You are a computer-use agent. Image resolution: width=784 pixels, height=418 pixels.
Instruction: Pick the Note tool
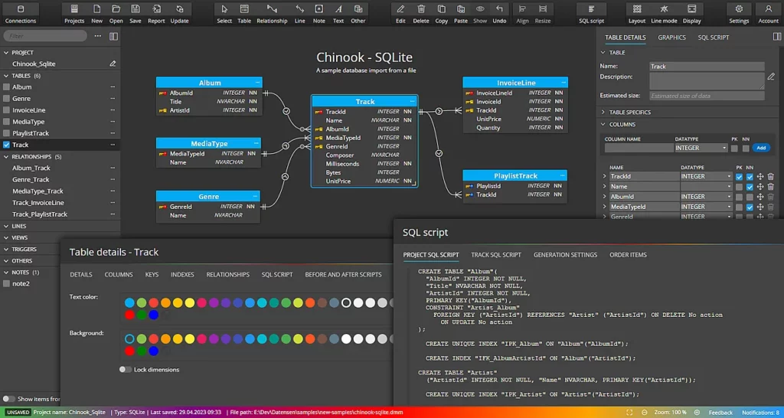tap(319, 14)
